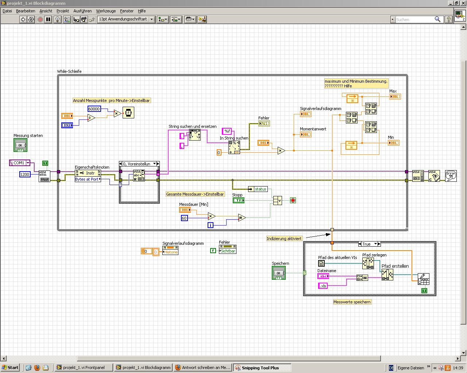Click the Windows Start button
Screen dimensions: 467x373
click(10, 368)
